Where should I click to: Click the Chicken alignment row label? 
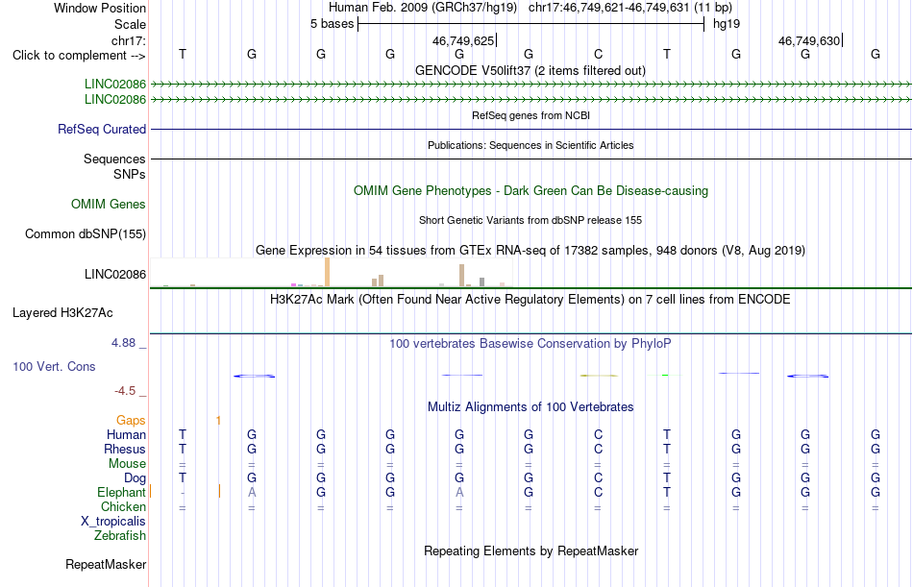[x=123, y=507]
